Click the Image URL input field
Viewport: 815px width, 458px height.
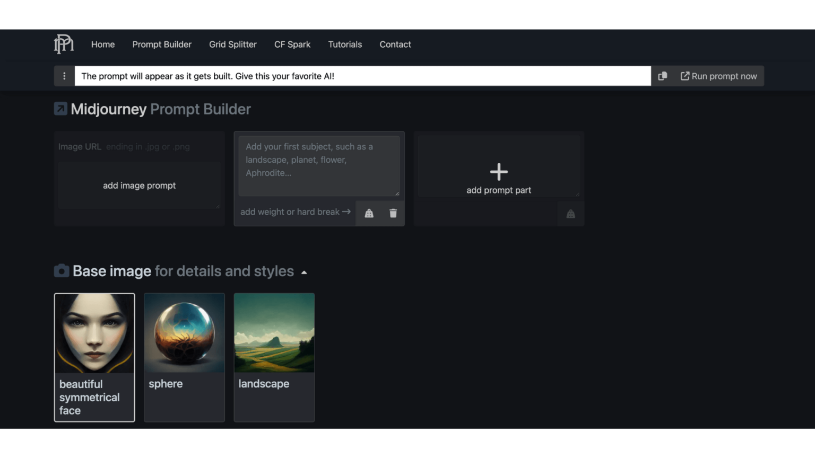[x=139, y=146]
